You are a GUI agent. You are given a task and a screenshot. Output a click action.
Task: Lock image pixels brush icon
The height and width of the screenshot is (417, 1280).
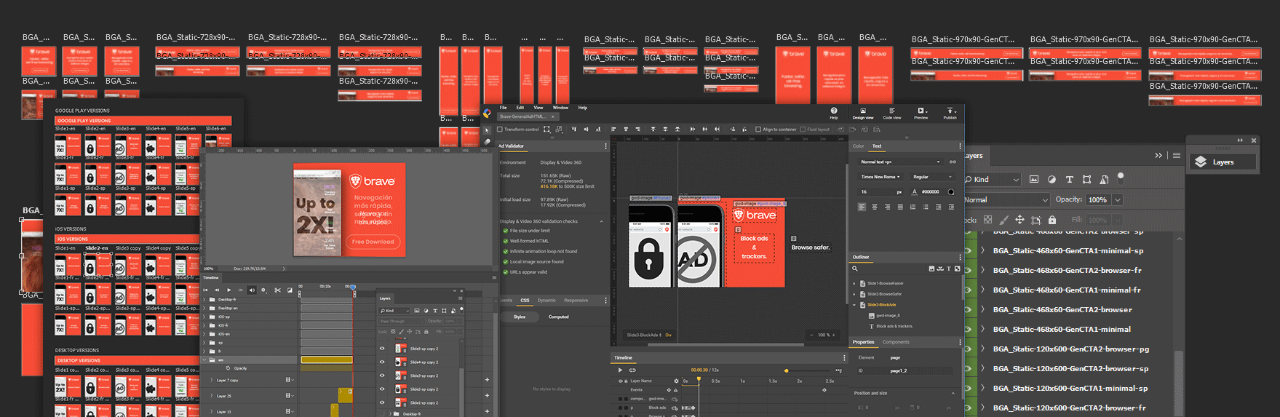point(1004,219)
